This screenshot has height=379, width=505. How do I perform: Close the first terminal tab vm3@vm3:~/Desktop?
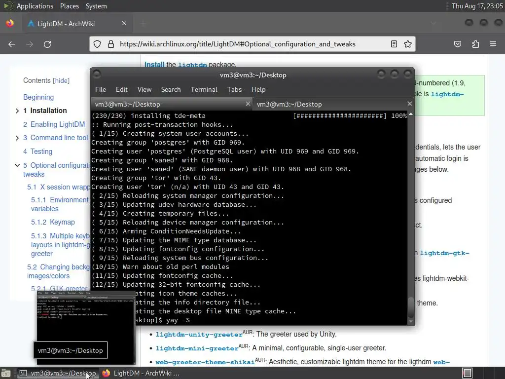coord(248,104)
